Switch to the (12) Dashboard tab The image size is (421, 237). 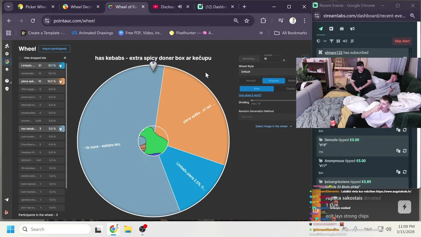pos(215,7)
